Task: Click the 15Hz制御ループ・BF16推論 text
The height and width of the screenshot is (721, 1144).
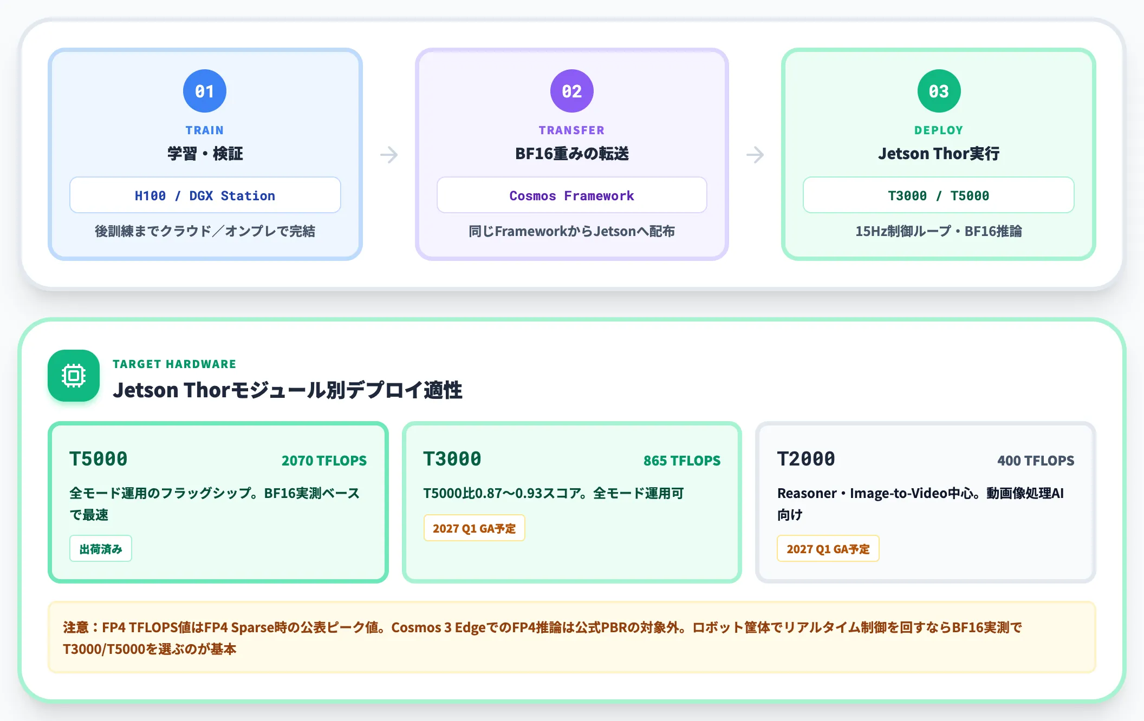Action: pyautogui.click(x=939, y=231)
